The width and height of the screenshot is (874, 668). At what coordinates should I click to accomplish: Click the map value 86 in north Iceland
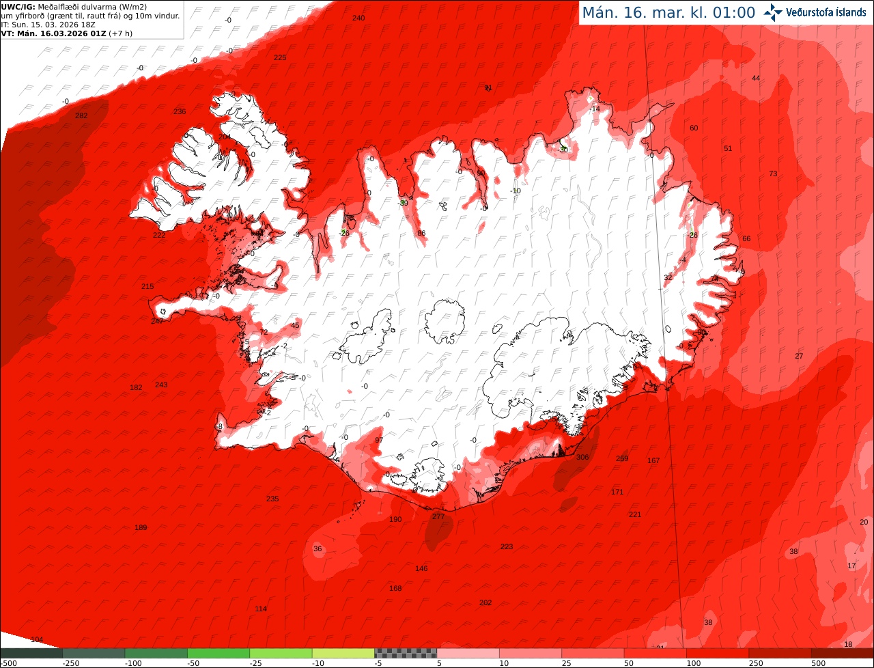click(x=421, y=233)
